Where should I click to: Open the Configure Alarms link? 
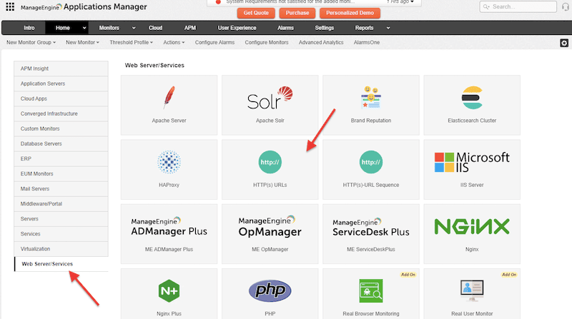pos(215,43)
